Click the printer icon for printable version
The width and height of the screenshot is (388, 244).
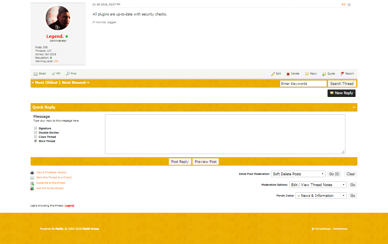(32, 173)
